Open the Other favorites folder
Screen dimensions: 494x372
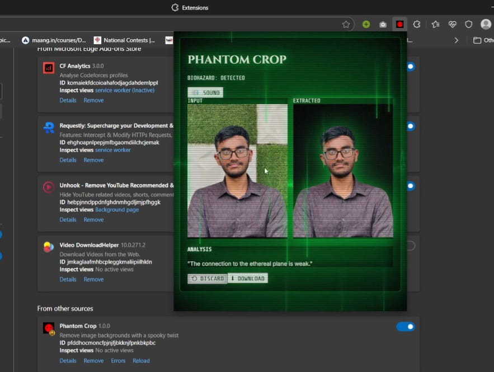(483, 40)
